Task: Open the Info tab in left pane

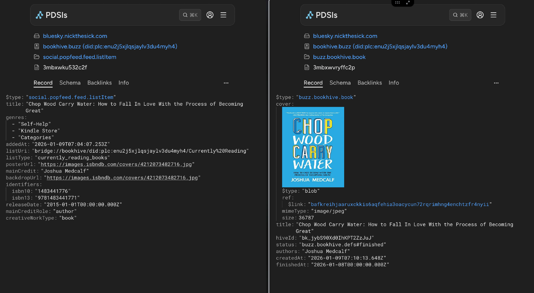Action: tap(123, 83)
